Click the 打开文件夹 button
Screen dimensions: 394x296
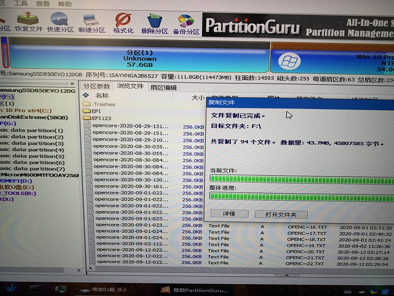click(281, 215)
